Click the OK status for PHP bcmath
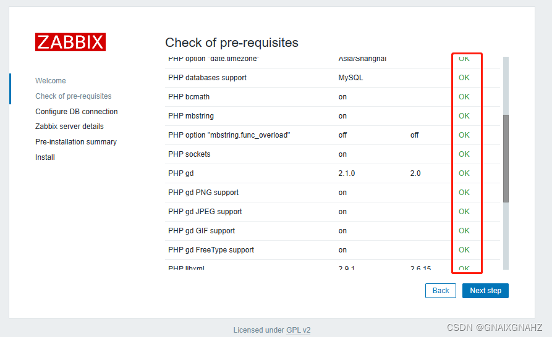Image resolution: width=552 pixels, height=337 pixels. click(x=464, y=97)
